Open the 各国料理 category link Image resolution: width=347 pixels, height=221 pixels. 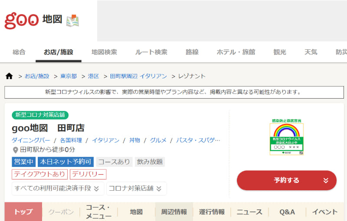pos(71,140)
